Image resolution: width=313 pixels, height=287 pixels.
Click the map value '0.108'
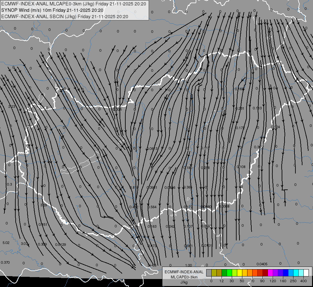click(x=241, y=167)
